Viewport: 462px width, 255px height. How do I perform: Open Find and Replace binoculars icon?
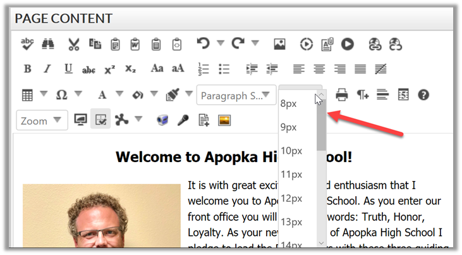click(x=49, y=44)
